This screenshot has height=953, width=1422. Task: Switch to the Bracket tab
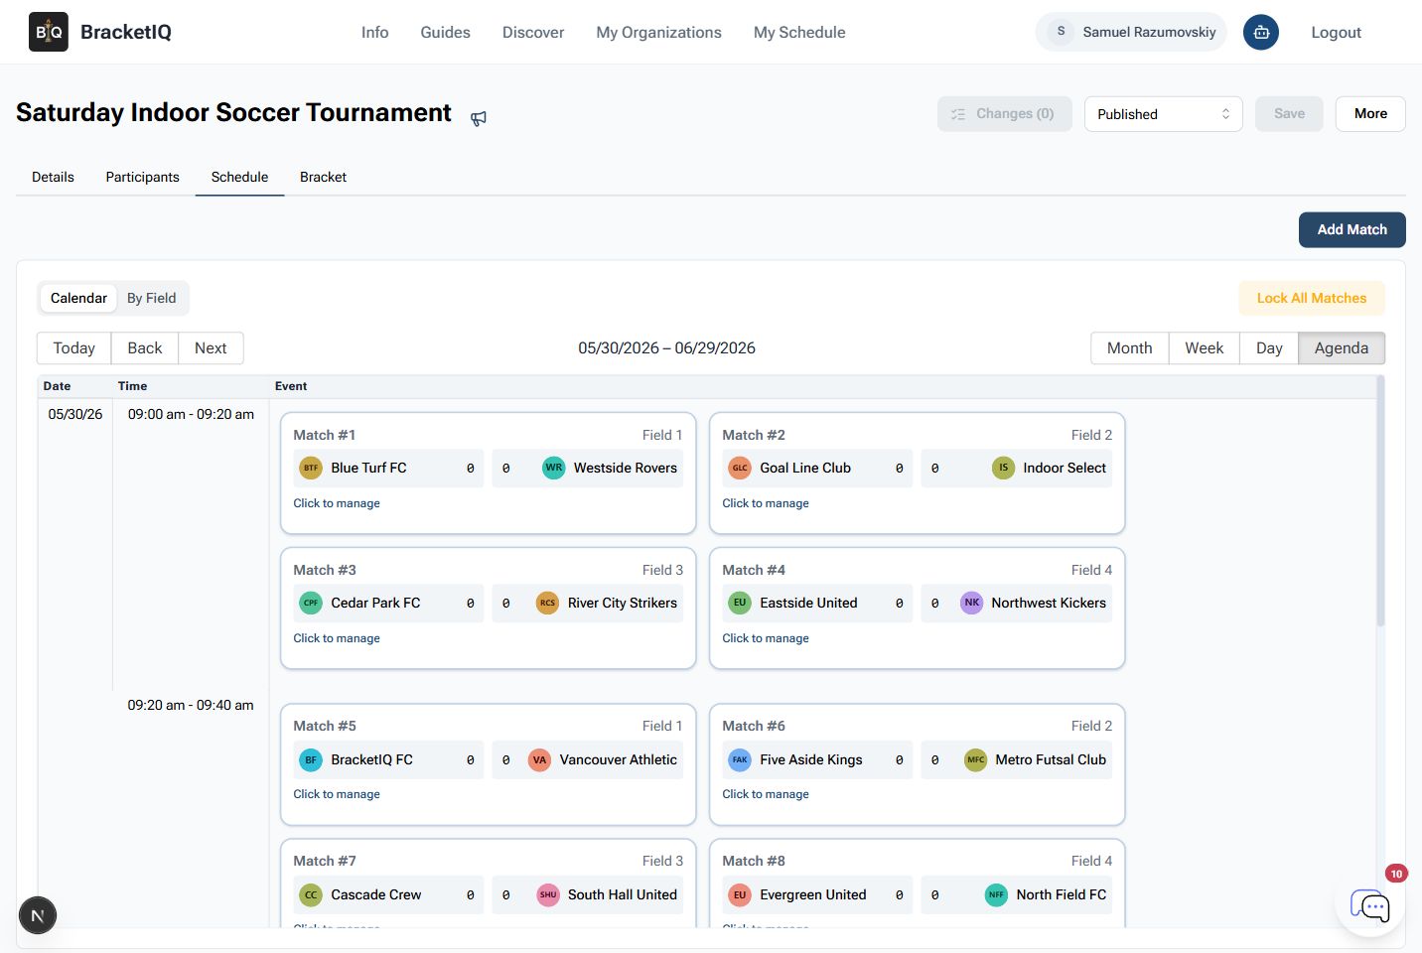pyautogui.click(x=324, y=177)
